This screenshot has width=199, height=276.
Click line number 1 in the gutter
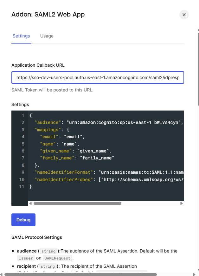click(23, 116)
